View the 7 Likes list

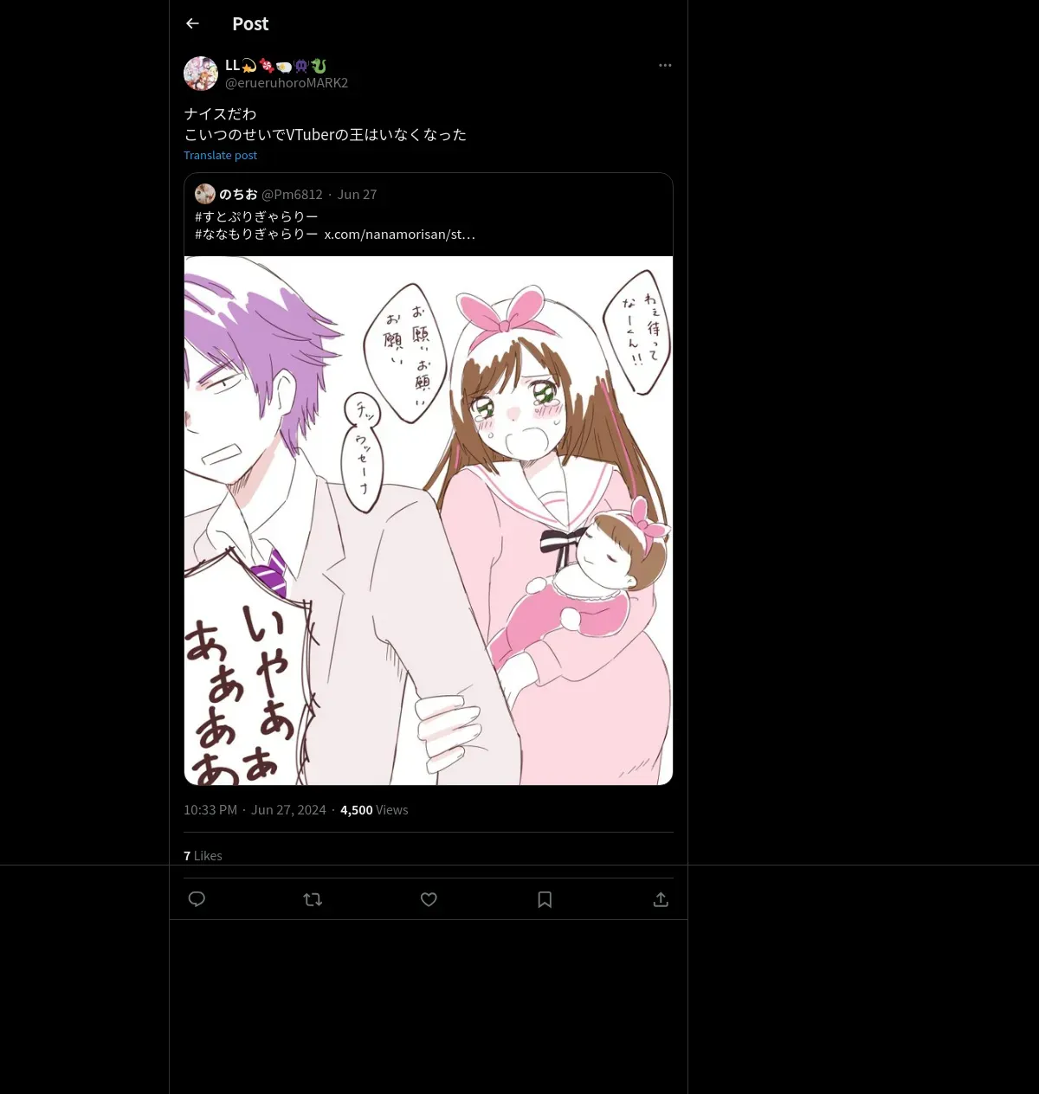click(x=203, y=855)
